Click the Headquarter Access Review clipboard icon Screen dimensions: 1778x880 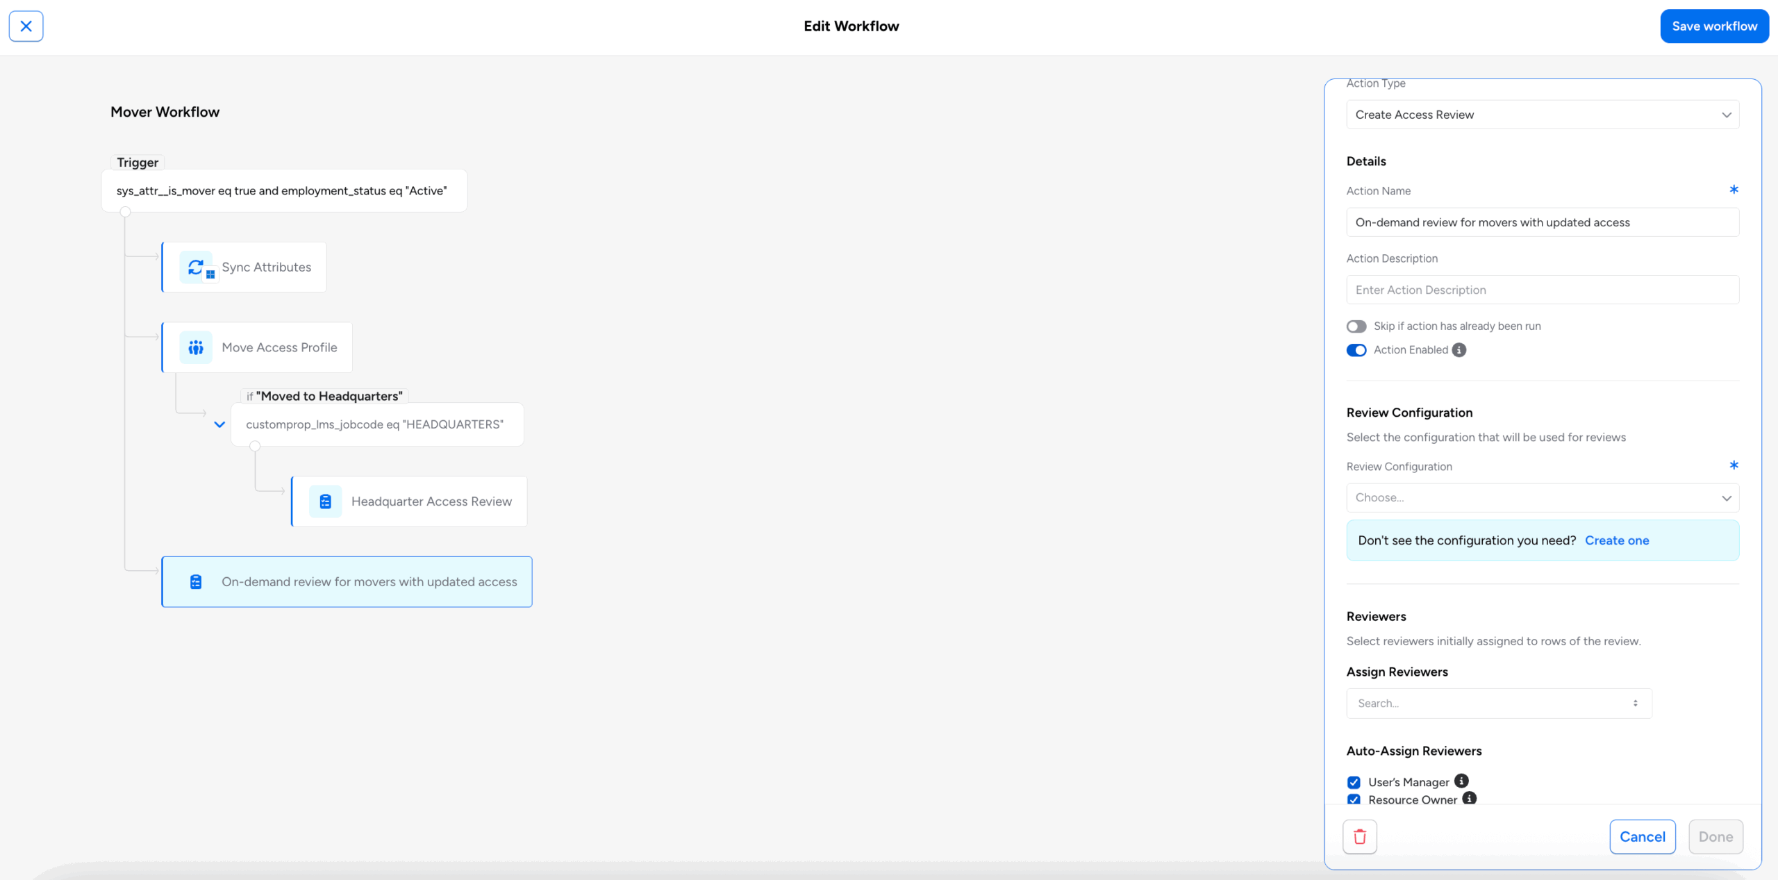pyautogui.click(x=325, y=501)
